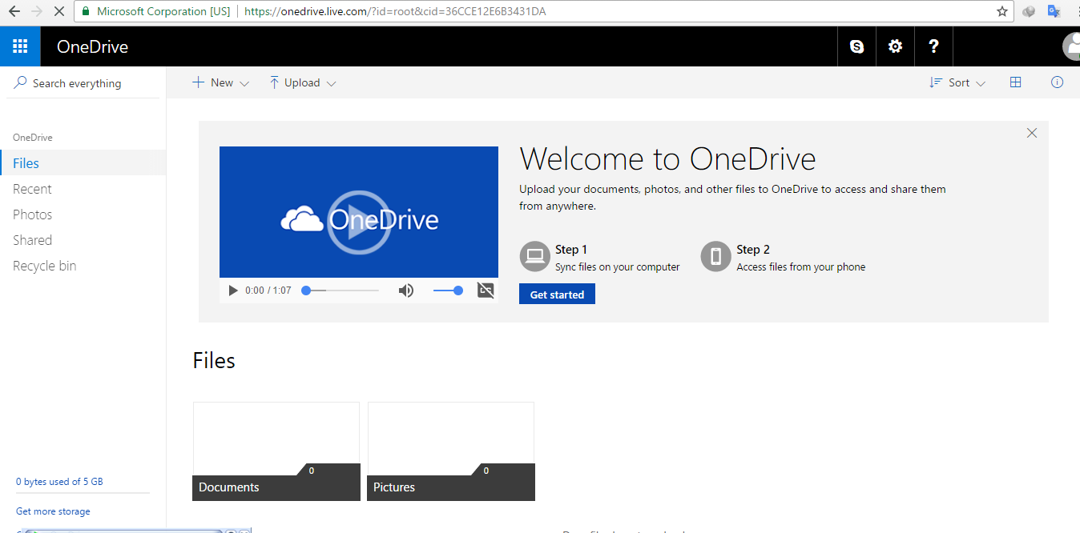Open the Get more storage link
This screenshot has width=1080, height=533.
(x=53, y=511)
